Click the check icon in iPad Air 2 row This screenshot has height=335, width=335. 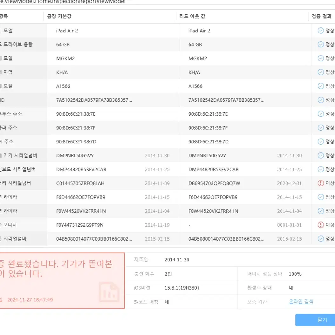[x=321, y=31]
